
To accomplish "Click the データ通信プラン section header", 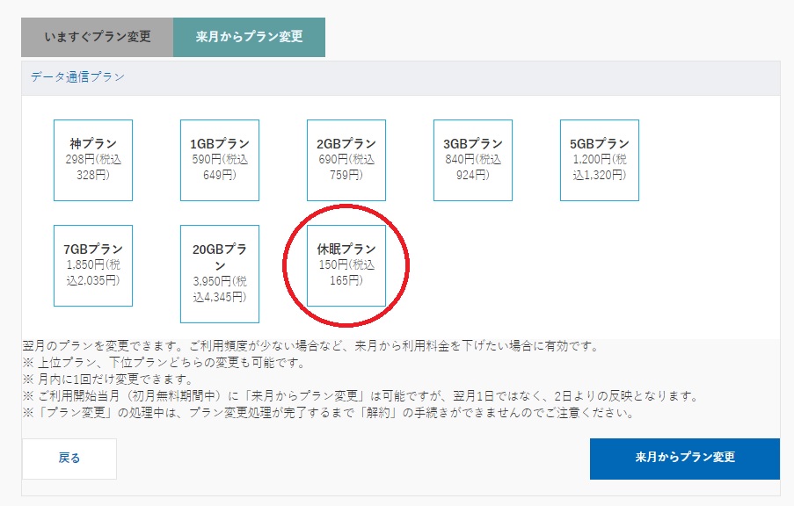I will (78, 77).
